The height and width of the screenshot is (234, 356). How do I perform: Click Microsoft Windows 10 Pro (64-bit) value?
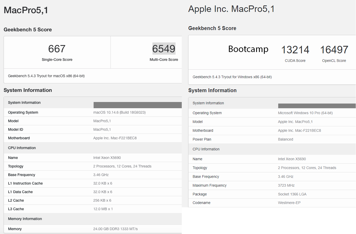coord(305,113)
